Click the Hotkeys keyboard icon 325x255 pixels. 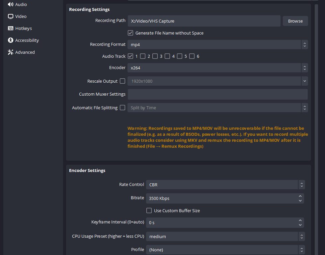click(10, 28)
